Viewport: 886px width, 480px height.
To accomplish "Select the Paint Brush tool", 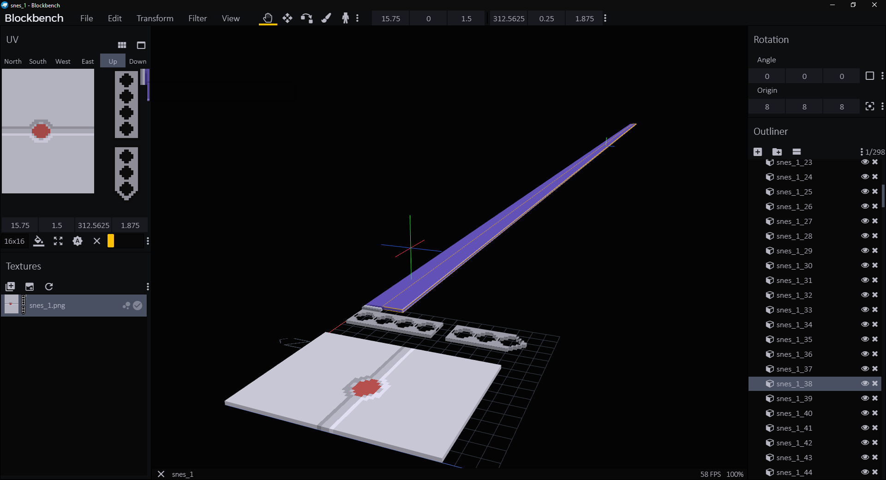I will [x=326, y=18].
